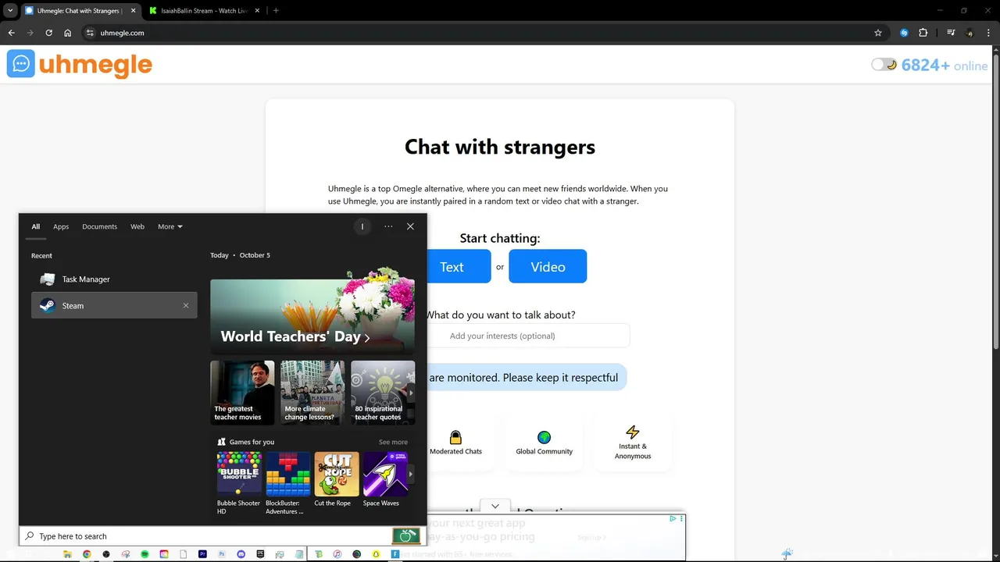Click the Instant & Anonymous lightning icon
Viewport: 1000px width, 562px height.
[633, 432]
